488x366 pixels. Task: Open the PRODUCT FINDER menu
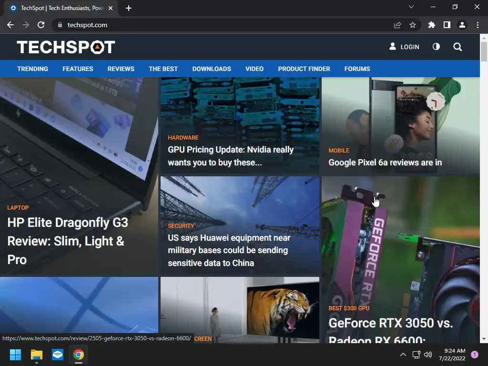pyautogui.click(x=304, y=69)
